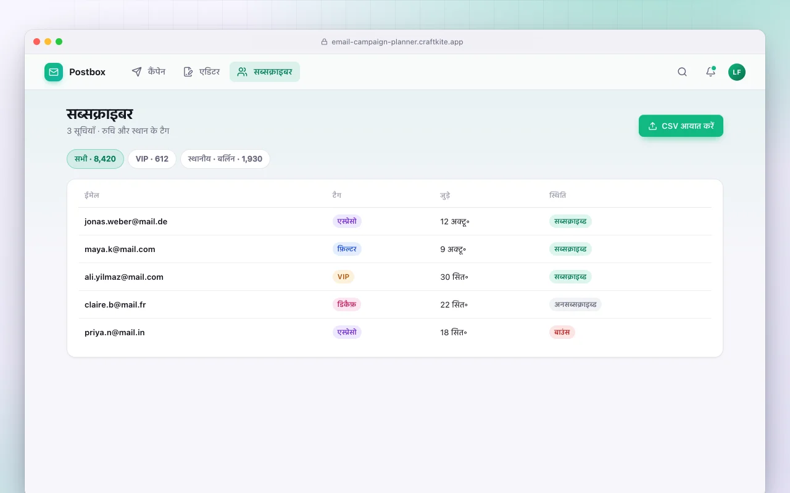Open the LF user avatar
Screen dimensions: 790x493
(x=737, y=72)
